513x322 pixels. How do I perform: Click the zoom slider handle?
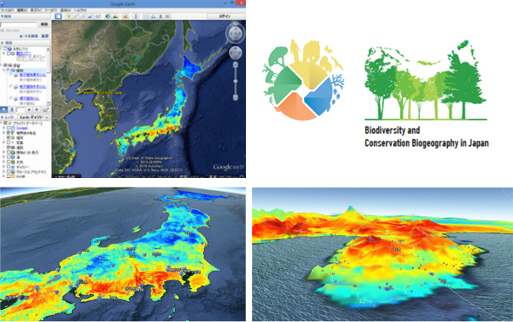pyautogui.click(x=236, y=81)
